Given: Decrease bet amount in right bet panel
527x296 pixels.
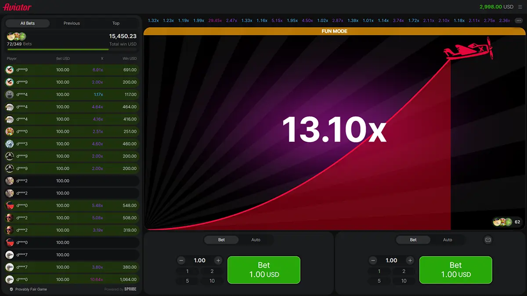Looking at the screenshot, I should (373, 260).
